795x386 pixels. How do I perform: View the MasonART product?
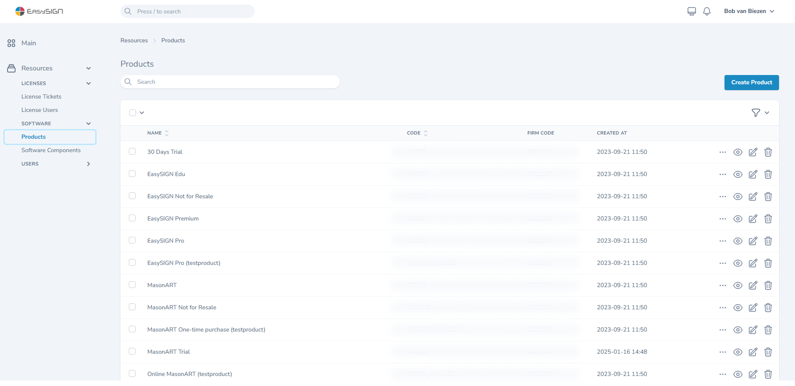coord(738,285)
